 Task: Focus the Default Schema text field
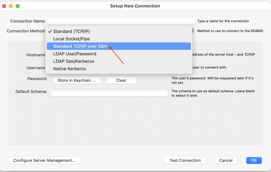click(109, 93)
